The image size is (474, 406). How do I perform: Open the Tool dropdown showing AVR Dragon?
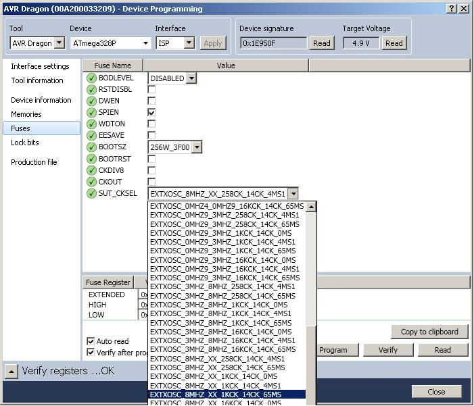(x=60, y=43)
